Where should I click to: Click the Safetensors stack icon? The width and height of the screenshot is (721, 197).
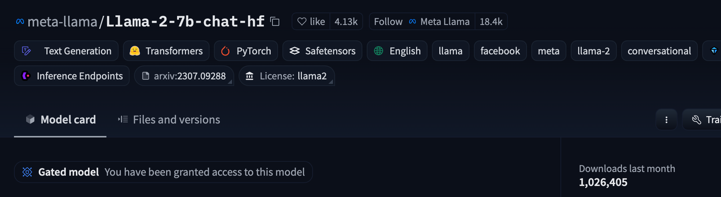(295, 51)
